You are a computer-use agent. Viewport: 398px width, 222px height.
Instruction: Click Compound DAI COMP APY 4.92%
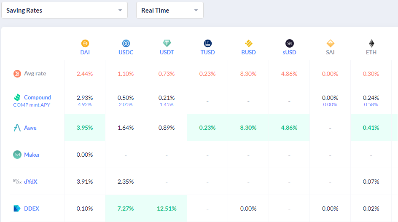85,104
